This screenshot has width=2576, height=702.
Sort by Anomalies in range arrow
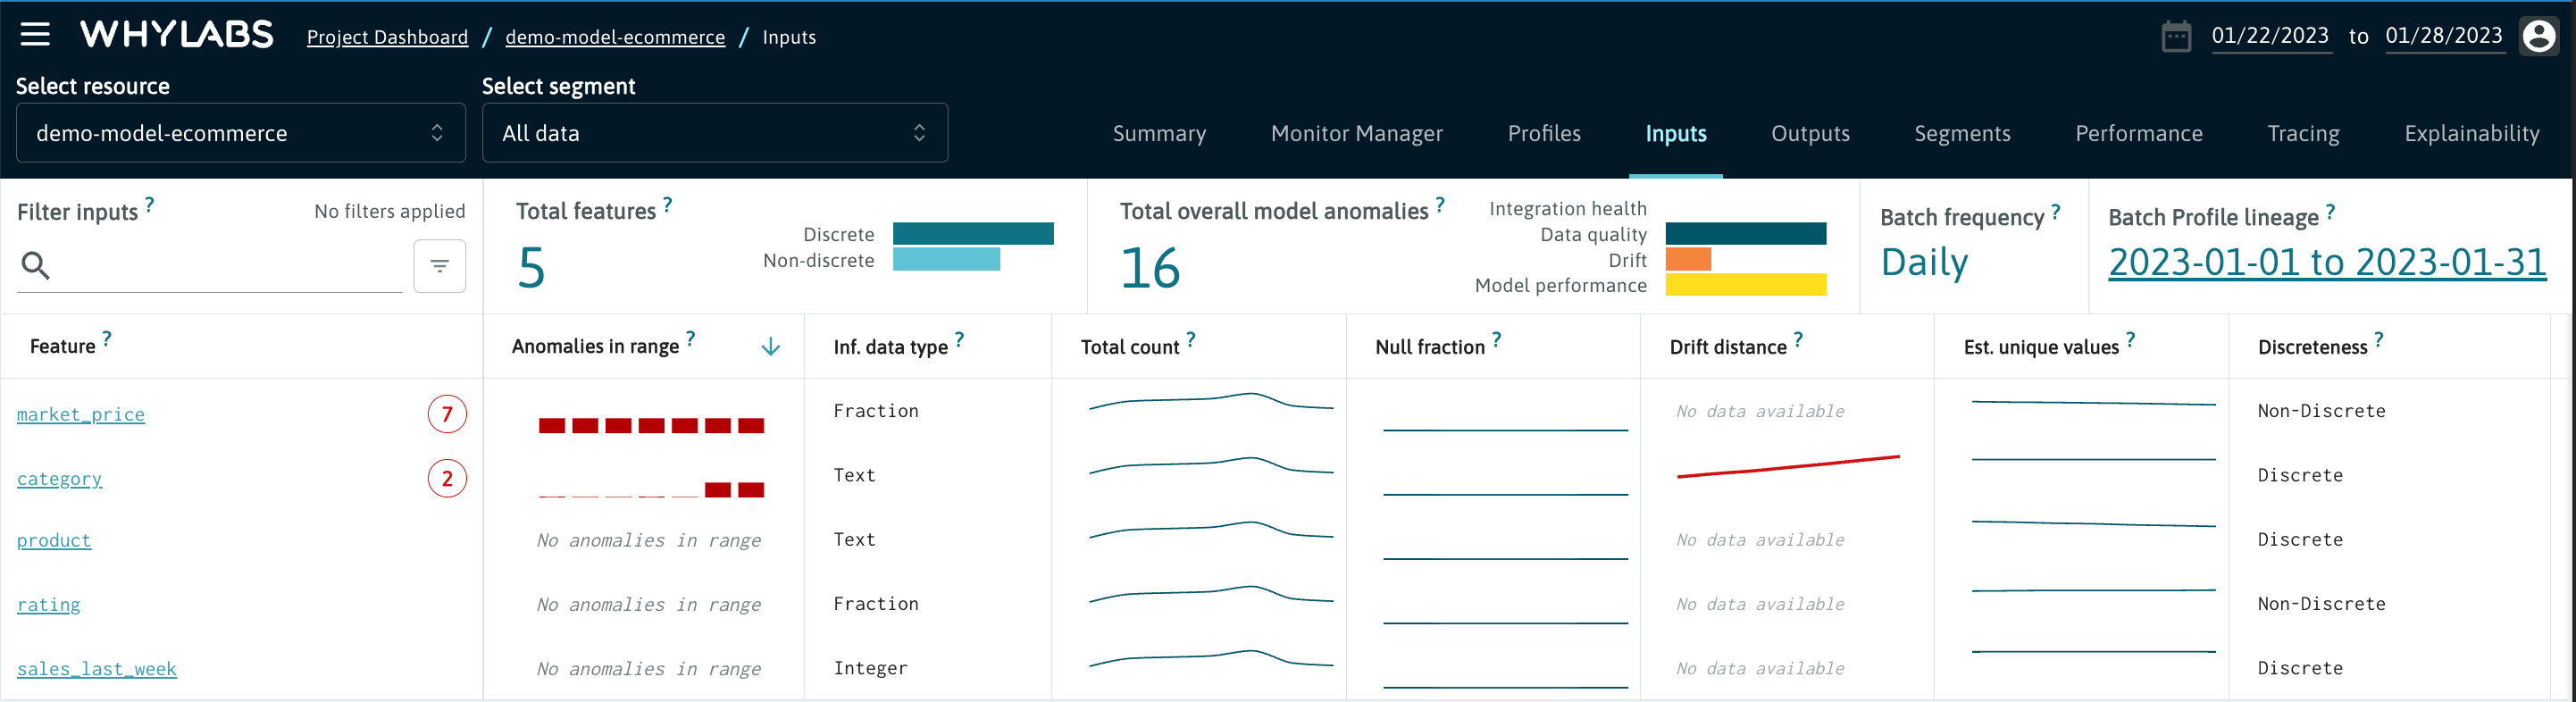[x=770, y=347]
